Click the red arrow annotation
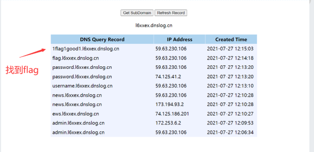The image size is (314, 152). (33, 52)
